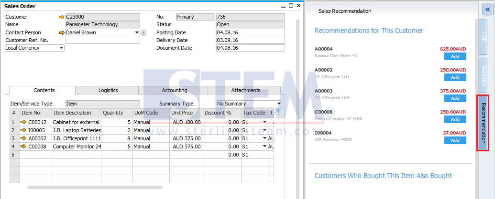Select Unit Price AUD 180.00 cell

pyautogui.click(x=186, y=122)
